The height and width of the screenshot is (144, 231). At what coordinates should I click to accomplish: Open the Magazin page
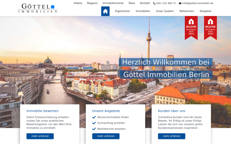click(x=92, y=3)
